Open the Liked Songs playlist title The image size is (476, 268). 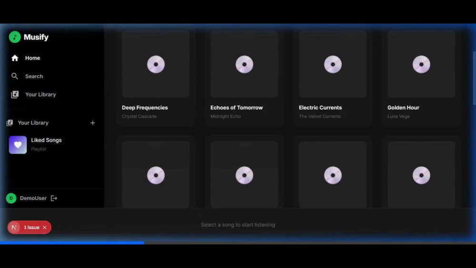click(46, 140)
